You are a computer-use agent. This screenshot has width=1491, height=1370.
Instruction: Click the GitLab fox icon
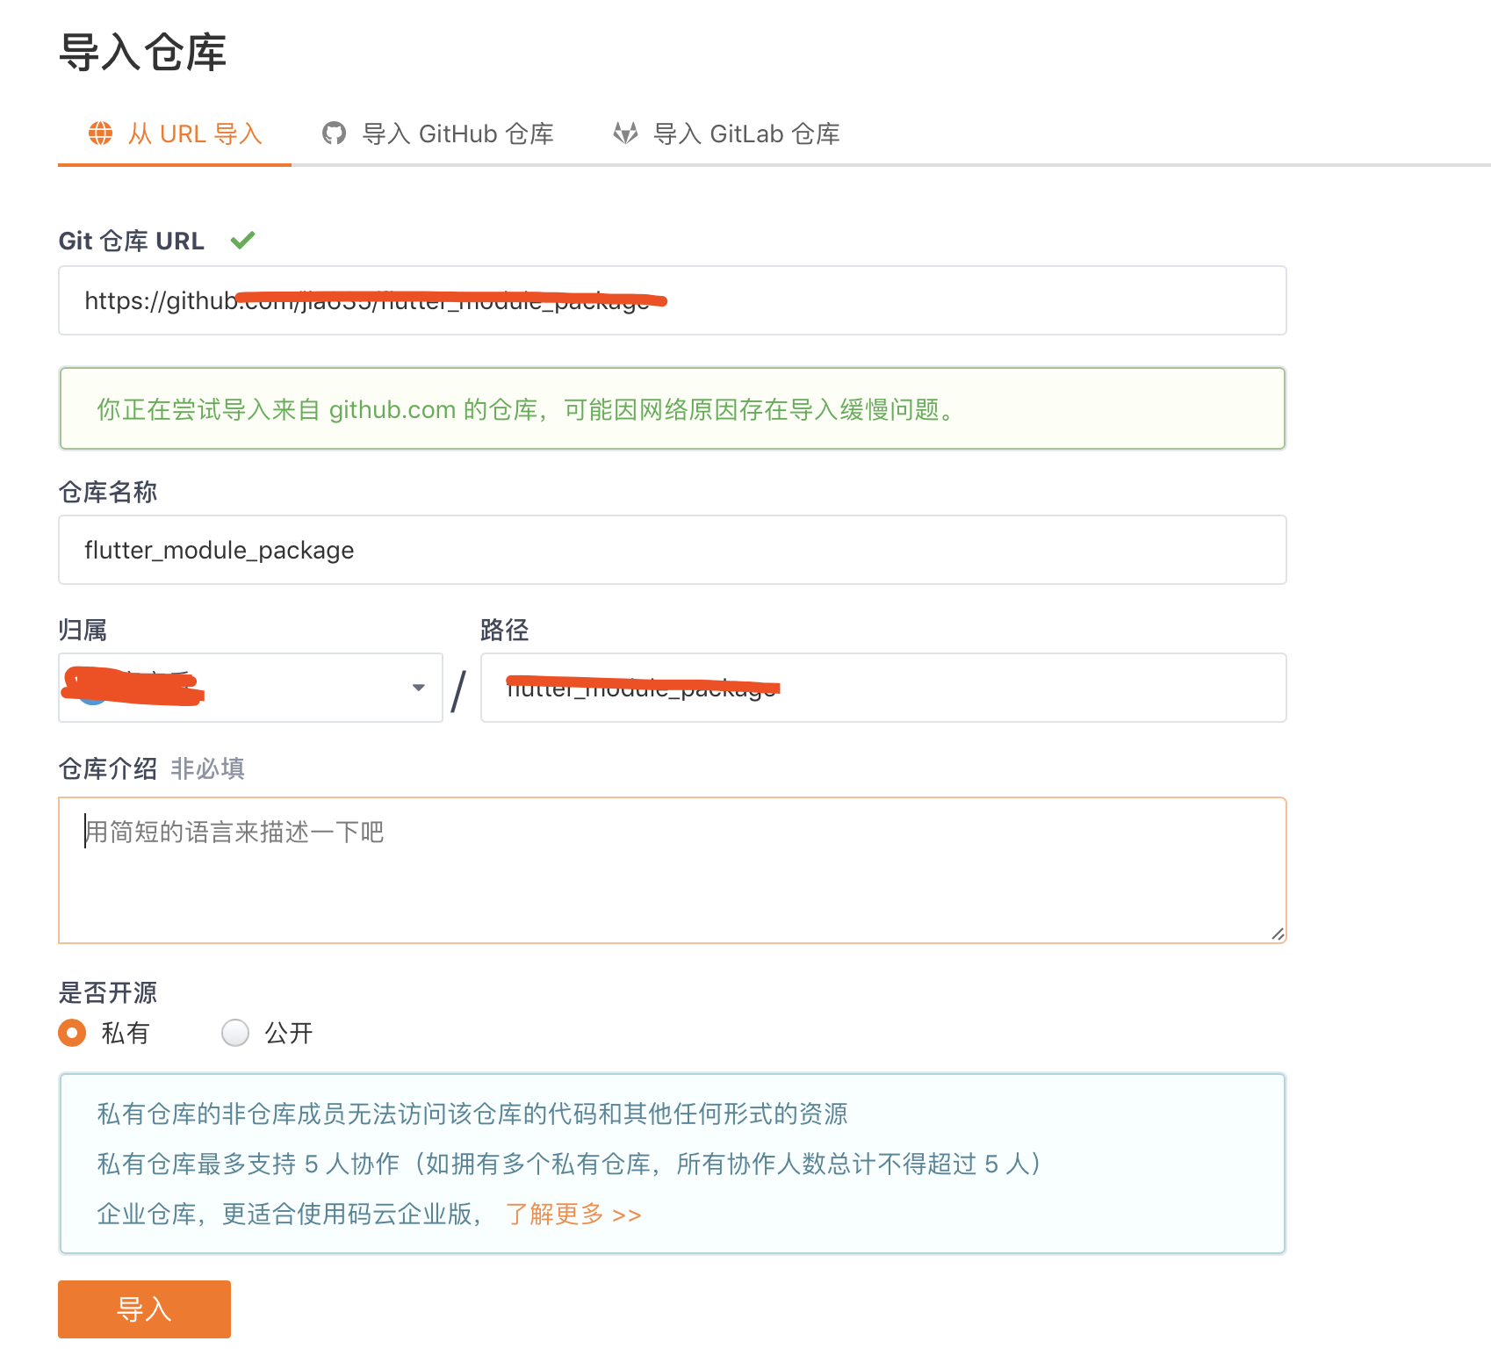pos(625,133)
